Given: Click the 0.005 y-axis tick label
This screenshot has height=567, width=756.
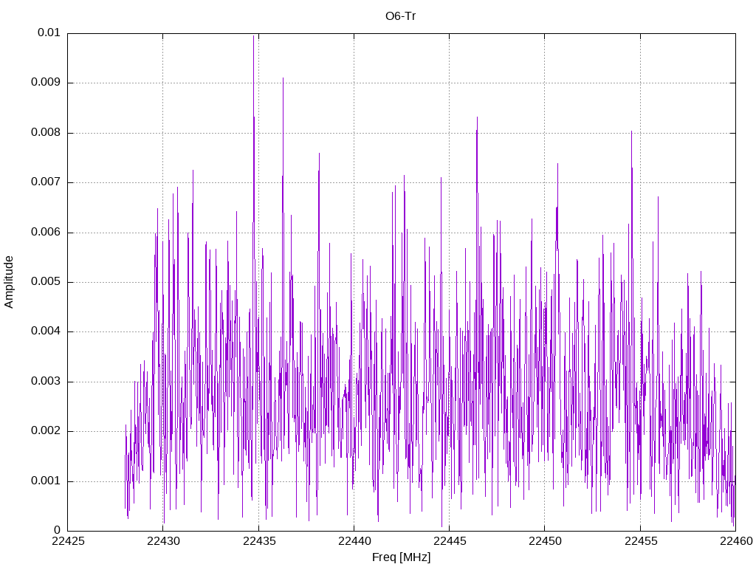Looking at the screenshot, I should coord(46,281).
